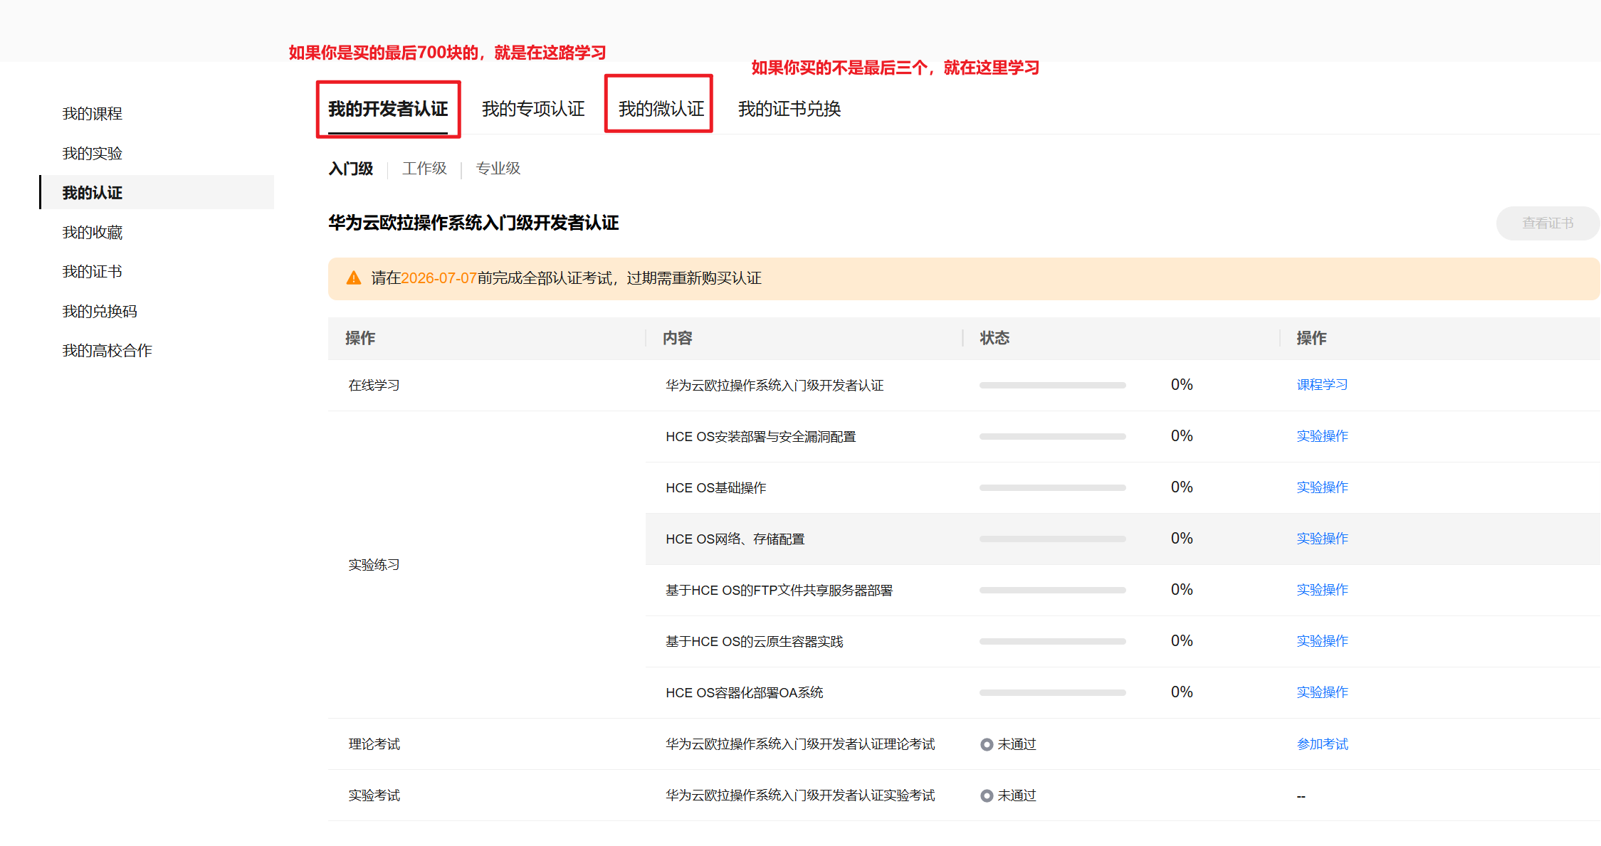Click the 华为云欧拉操作系统入门级开发者认证 heading
The height and width of the screenshot is (846, 1601).
(473, 223)
